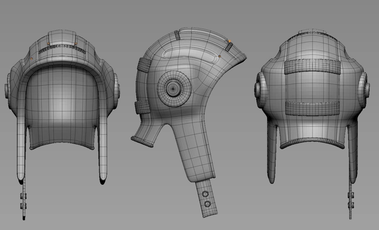Select left orange rivet on front-view top panel
This screenshot has height=230, width=379.
48,44
